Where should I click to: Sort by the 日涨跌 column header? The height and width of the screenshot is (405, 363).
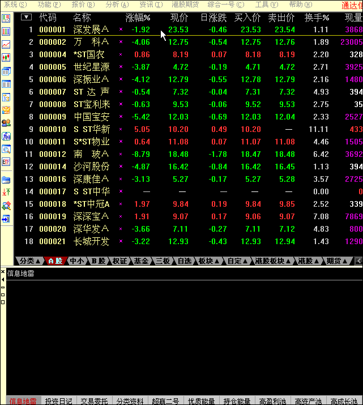tap(213, 18)
